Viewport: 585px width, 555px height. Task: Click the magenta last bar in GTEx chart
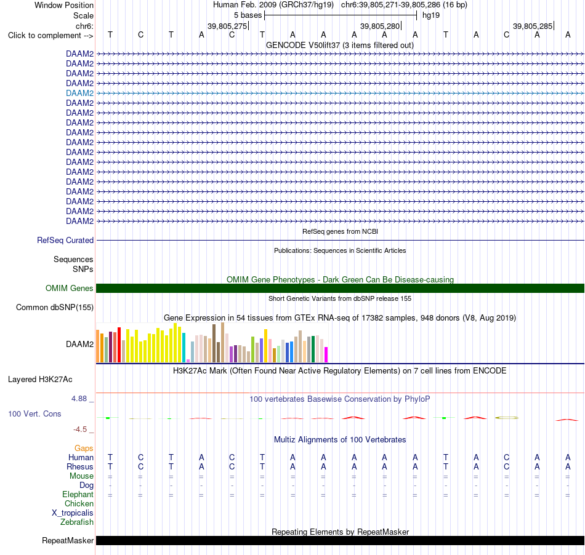pos(326,354)
